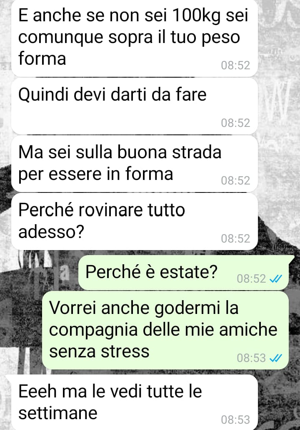
Task: Tap the 08:53 timestamp in the 'senza stress' bubble
Action: tap(251, 358)
